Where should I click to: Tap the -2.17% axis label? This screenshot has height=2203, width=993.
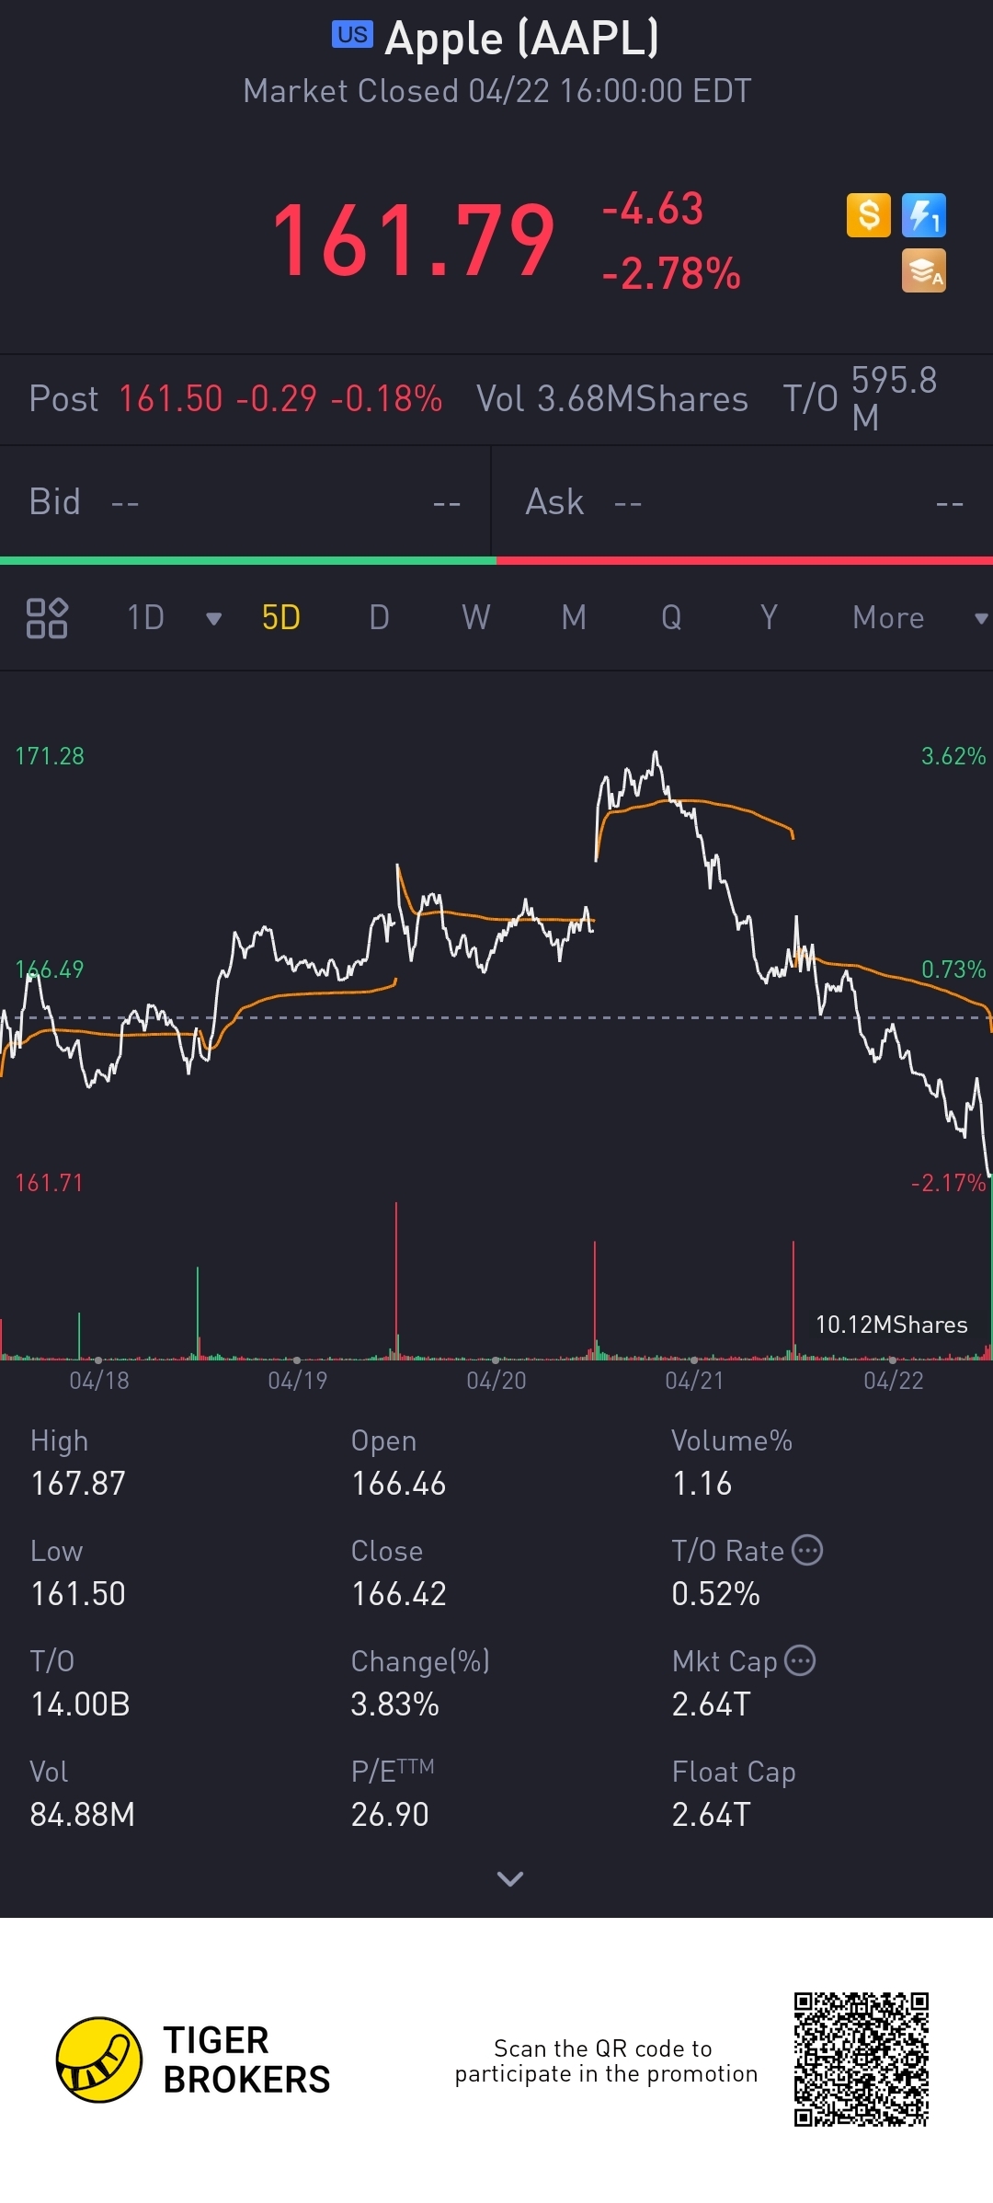pyautogui.click(x=948, y=1183)
